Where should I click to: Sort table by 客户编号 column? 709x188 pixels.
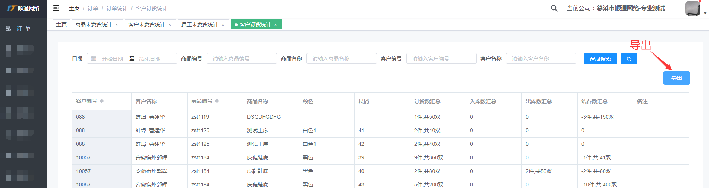point(102,101)
